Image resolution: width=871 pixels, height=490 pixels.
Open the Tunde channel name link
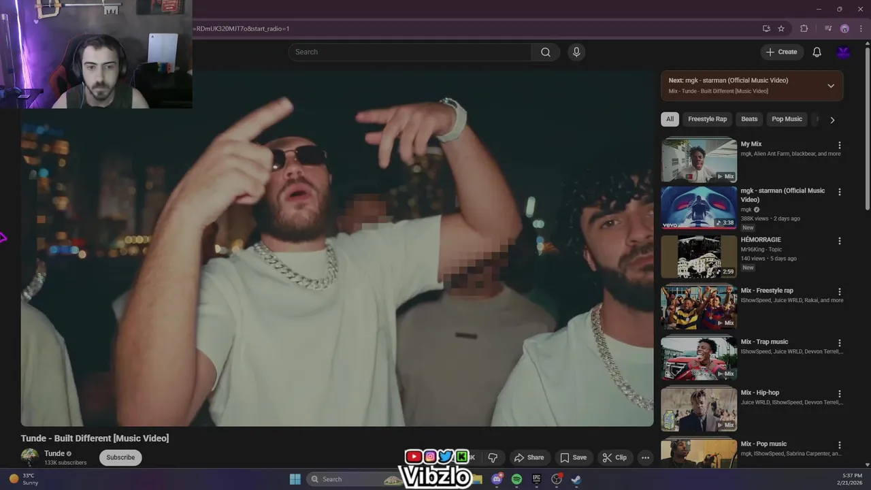[x=54, y=453]
